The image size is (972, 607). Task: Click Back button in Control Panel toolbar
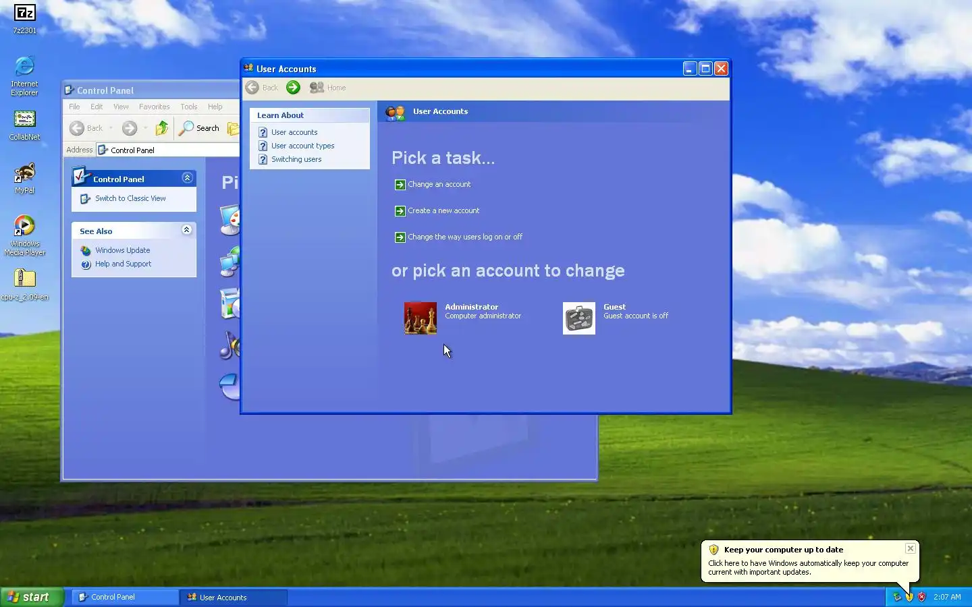pyautogui.click(x=86, y=128)
